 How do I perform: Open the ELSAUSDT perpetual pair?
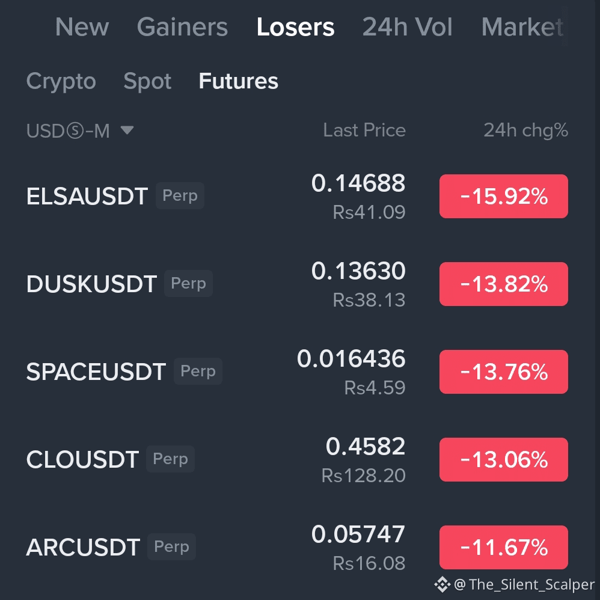pos(87,196)
